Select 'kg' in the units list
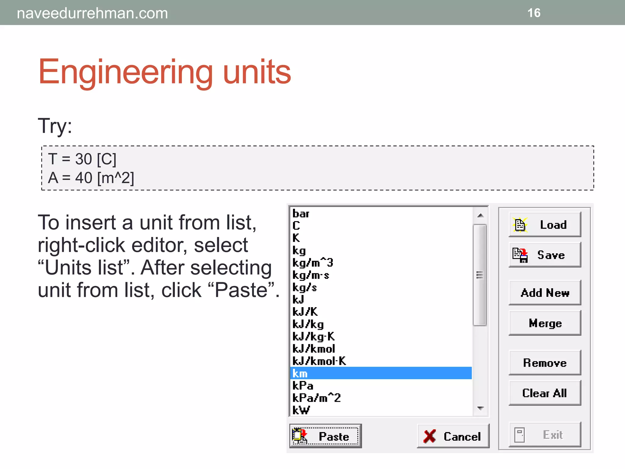This screenshot has height=469, width=625. tap(381, 250)
